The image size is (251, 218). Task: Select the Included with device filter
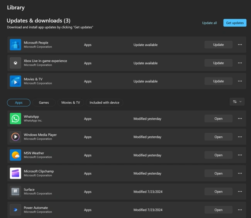[104, 103]
